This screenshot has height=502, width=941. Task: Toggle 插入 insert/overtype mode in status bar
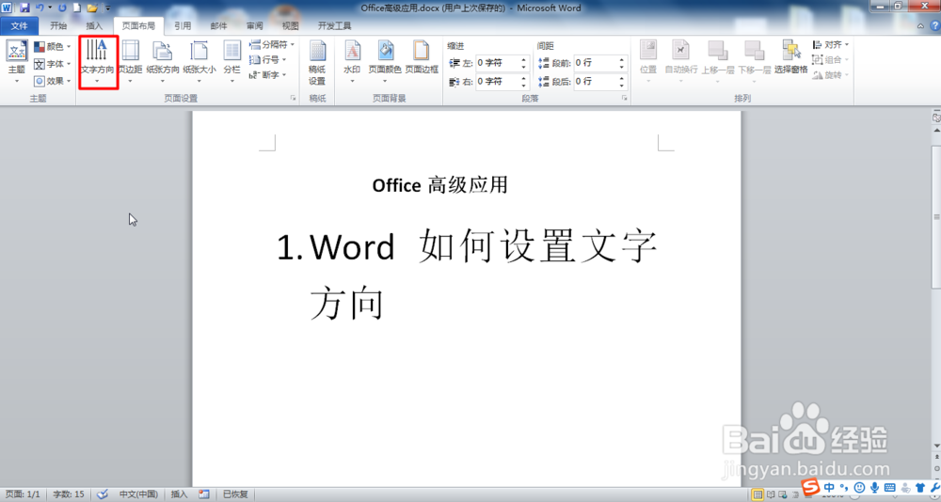pyautogui.click(x=179, y=494)
